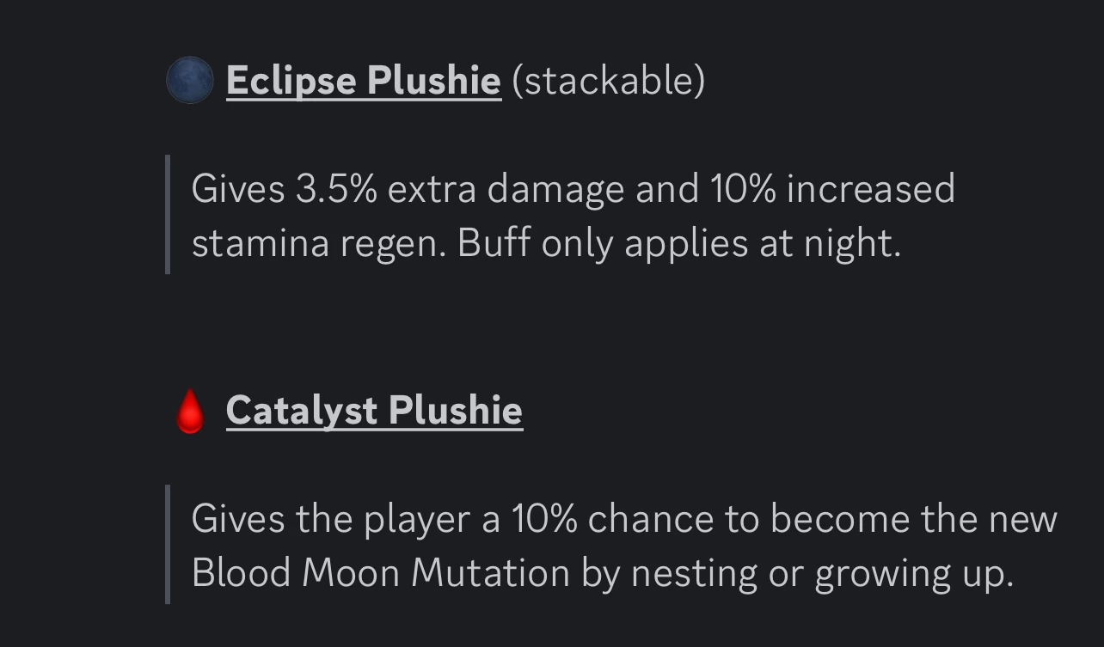Click the word "Catalyst" in the heading
Image resolution: width=1104 pixels, height=647 pixels.
coord(303,410)
